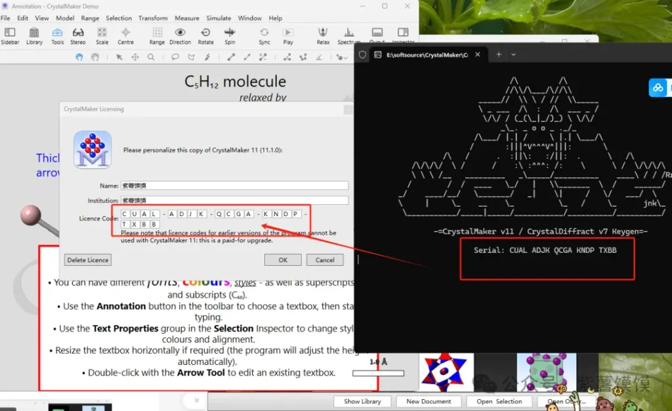
Task: Open the terminal tab dropdown chevron
Action: pos(513,54)
